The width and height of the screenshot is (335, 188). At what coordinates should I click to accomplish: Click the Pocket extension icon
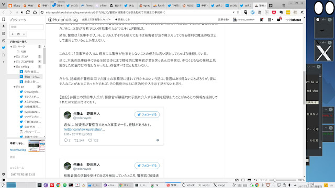pyautogui.click(x=274, y=13)
